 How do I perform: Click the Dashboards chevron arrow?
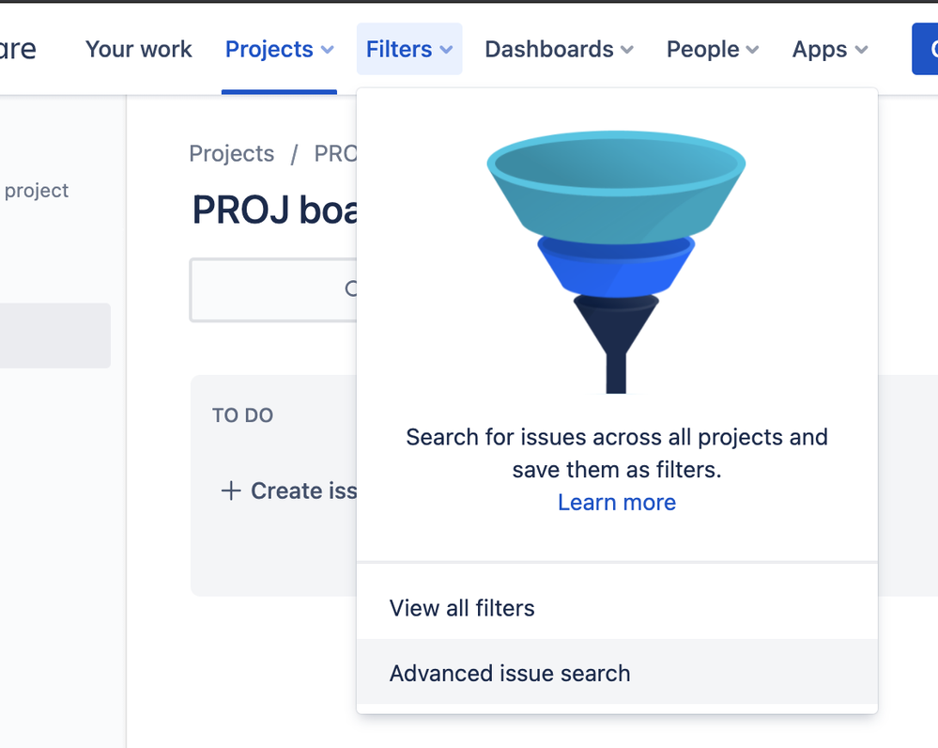click(x=627, y=50)
